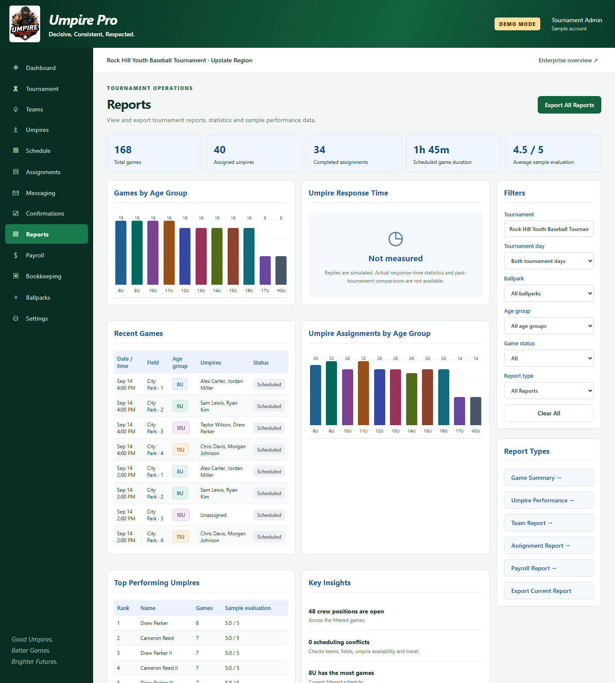Viewport: 615px width, 683px height.
Task: Expand the Age group dropdown
Action: tap(549, 326)
